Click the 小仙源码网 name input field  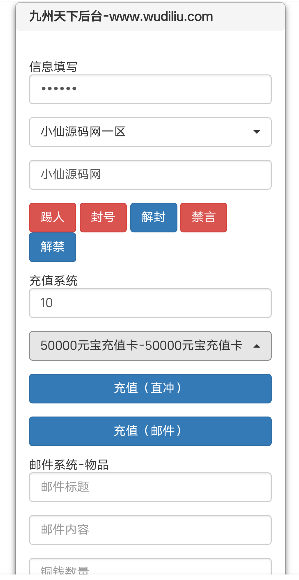tap(150, 175)
